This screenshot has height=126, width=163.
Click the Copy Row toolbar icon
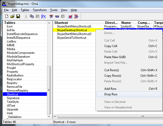57,16
